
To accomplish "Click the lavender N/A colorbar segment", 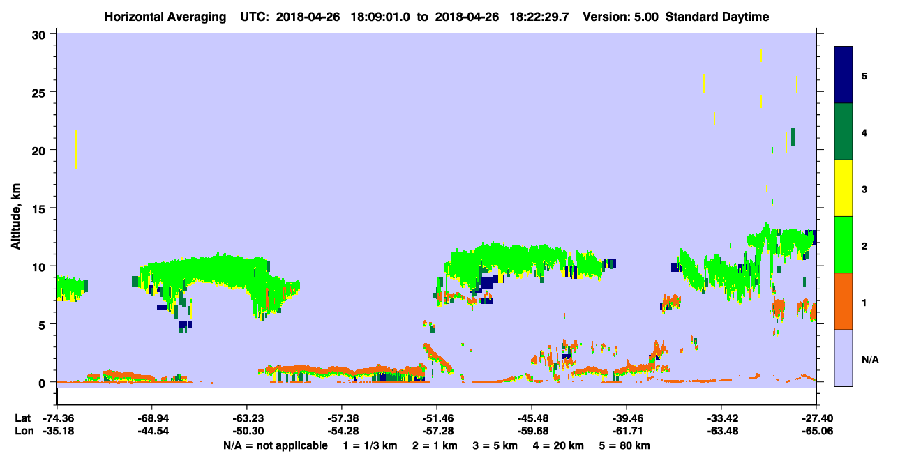I will click(844, 358).
